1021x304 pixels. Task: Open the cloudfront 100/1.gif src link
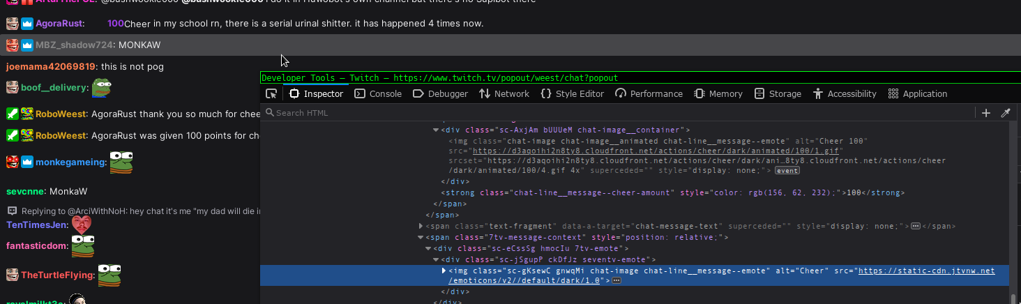pos(658,151)
